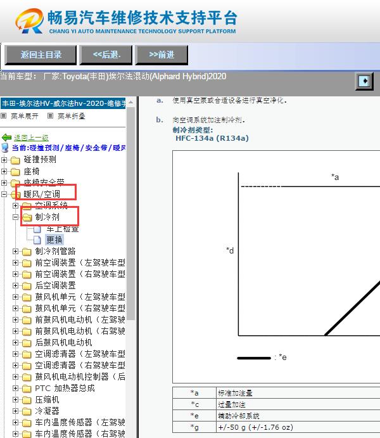The image size is (380, 438).
Task: Click the tree panel vertical scrollbar thumb
Action: (130, 214)
